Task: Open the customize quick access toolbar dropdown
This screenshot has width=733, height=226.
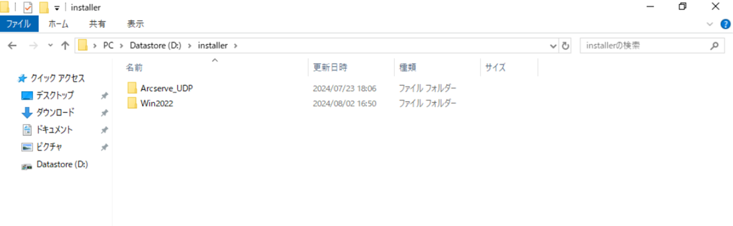Action: pyautogui.click(x=57, y=8)
